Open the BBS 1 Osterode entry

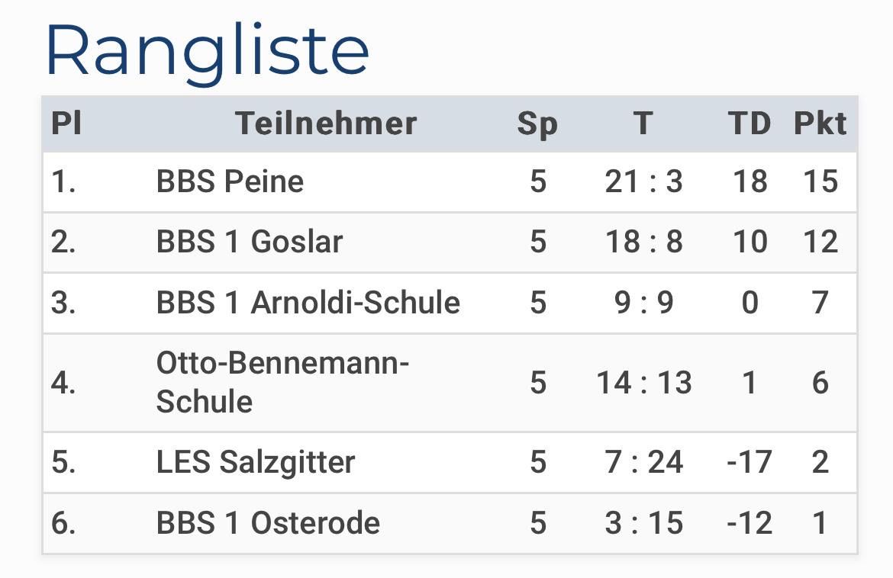[x=268, y=523]
